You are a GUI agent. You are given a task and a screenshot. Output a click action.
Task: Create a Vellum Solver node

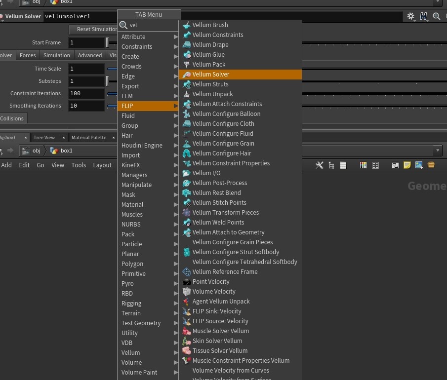point(240,75)
